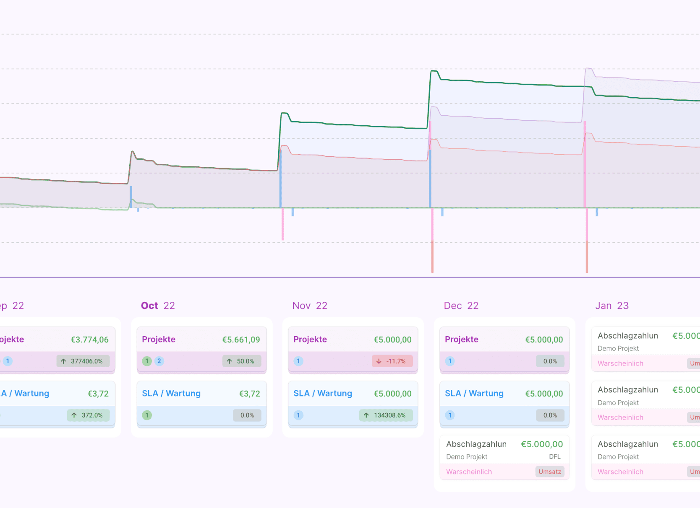The width and height of the screenshot is (700, 508).
Task: Click the Umsatz tag in December Abschlagzahlung
Action: 550,472
